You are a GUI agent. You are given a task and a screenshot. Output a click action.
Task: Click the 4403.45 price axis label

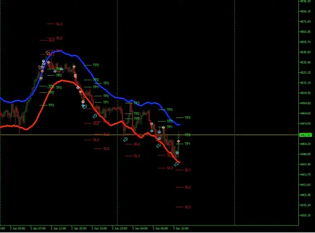pos(305,195)
